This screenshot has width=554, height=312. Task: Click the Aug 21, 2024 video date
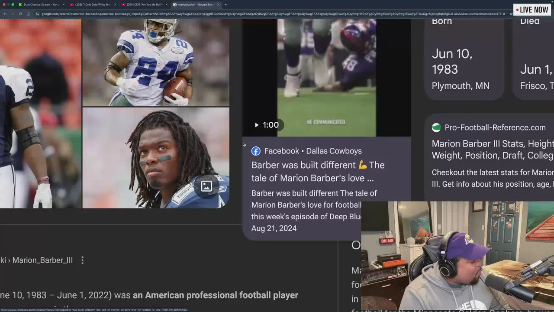click(x=274, y=228)
